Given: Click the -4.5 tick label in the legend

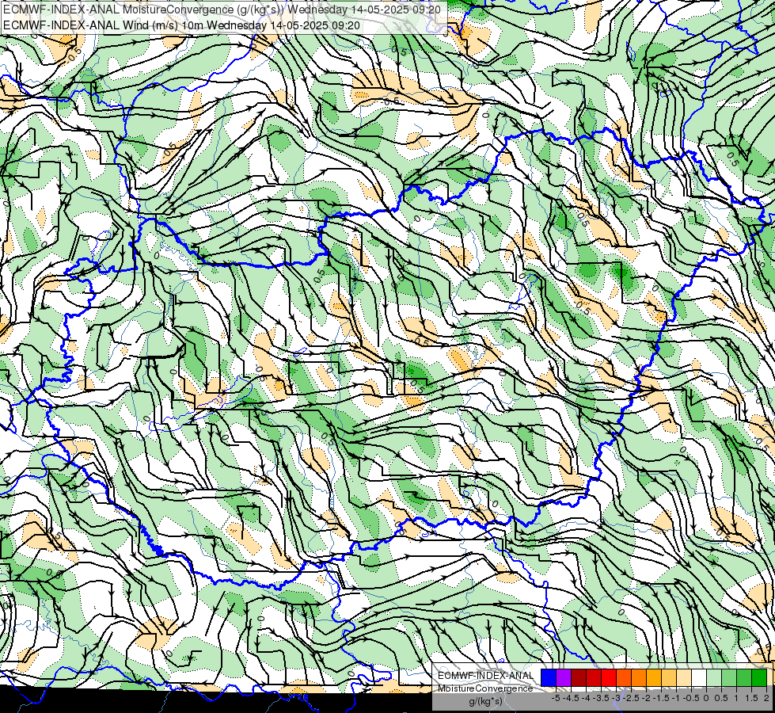Looking at the screenshot, I should click(571, 698).
